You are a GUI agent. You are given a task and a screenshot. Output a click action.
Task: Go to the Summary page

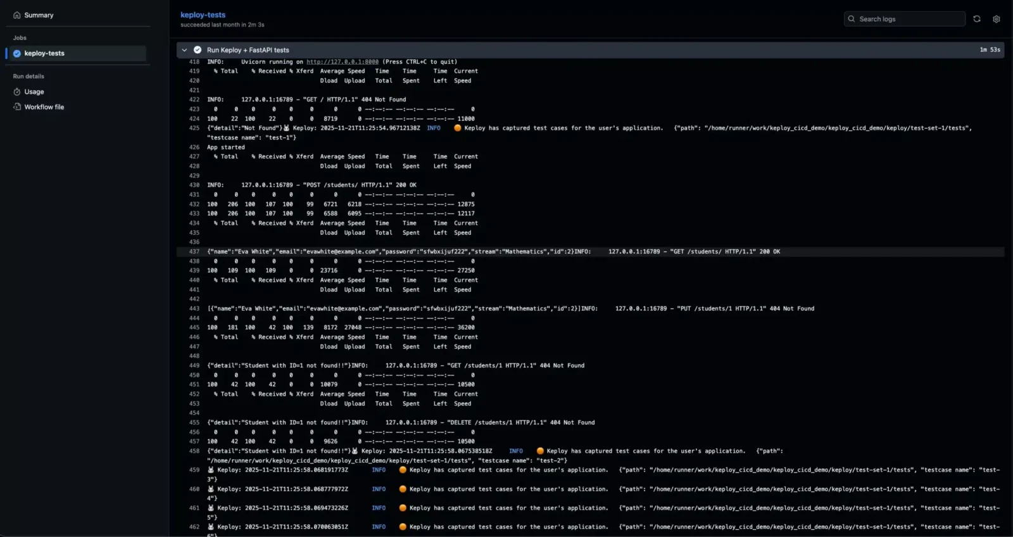39,15
